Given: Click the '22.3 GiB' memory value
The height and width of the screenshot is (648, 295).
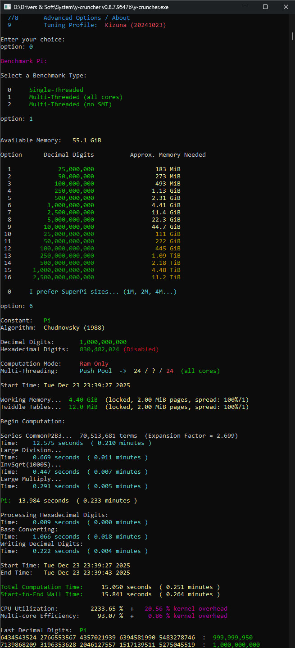Looking at the screenshot, I should (166, 220).
